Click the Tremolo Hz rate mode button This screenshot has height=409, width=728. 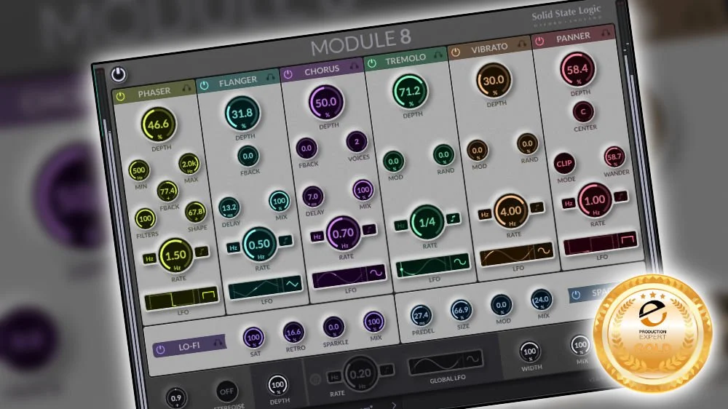[x=400, y=225]
